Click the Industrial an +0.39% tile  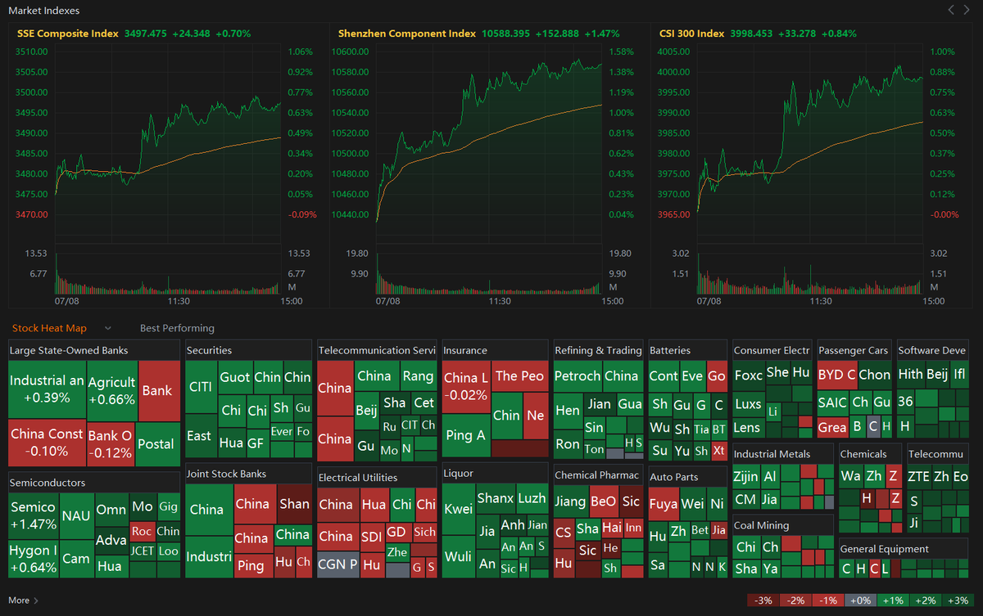tap(47, 389)
